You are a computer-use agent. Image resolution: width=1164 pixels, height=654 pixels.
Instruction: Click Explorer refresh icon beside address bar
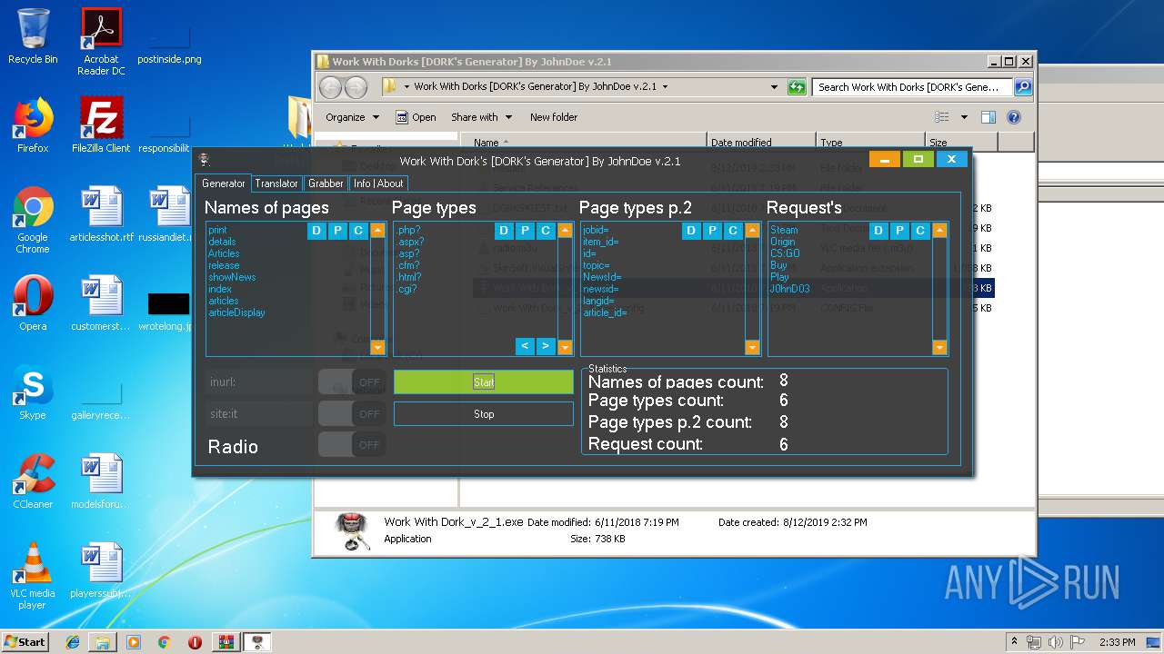(x=797, y=87)
